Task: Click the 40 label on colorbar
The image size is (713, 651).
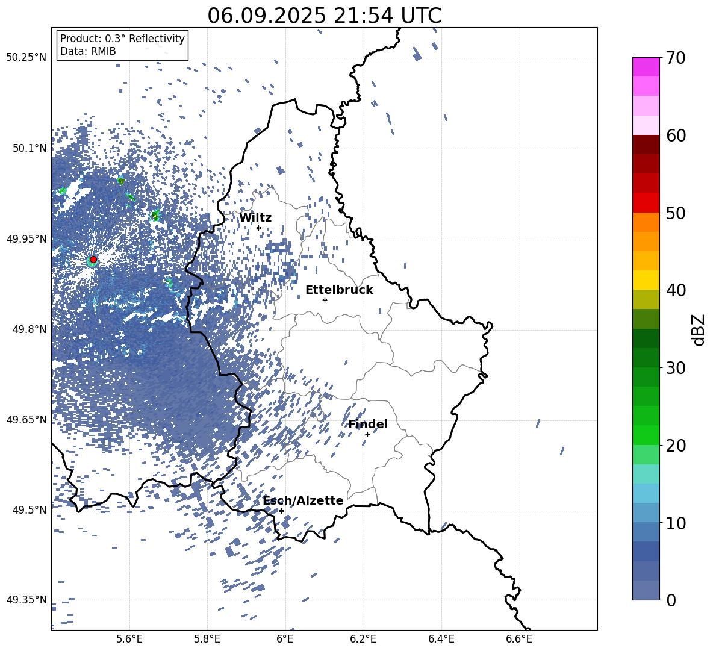Action: (676, 290)
